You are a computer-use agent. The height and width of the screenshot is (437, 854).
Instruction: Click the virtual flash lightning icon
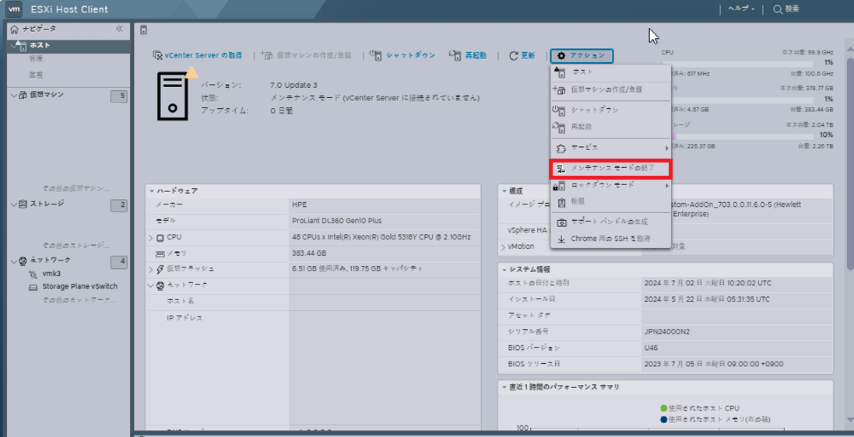pyautogui.click(x=160, y=269)
